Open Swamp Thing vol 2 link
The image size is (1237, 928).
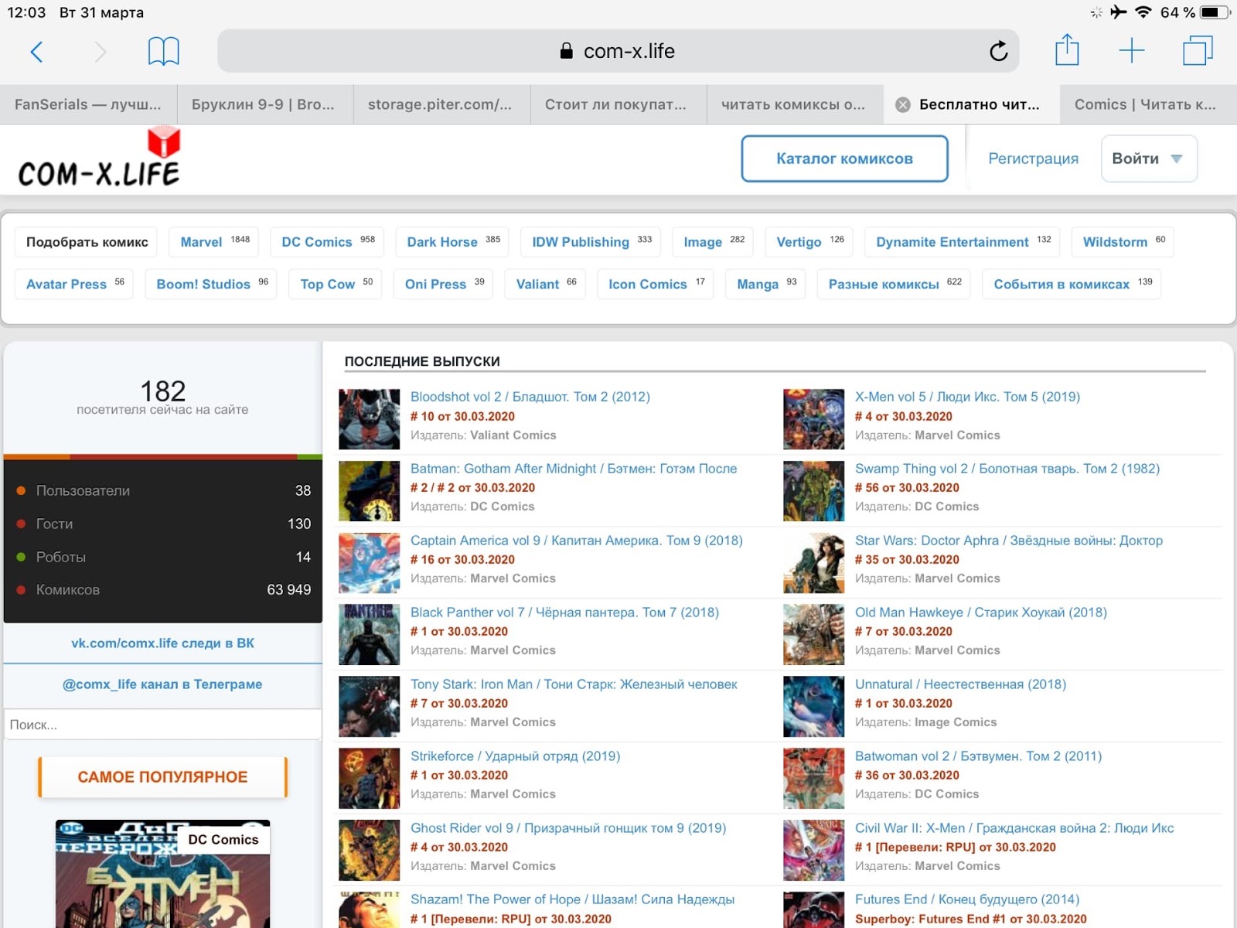(x=1007, y=469)
